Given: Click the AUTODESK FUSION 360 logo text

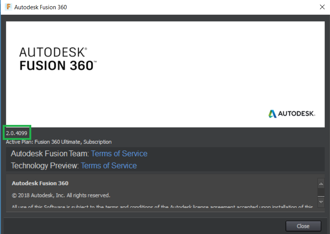Looking at the screenshot, I should (57, 59).
